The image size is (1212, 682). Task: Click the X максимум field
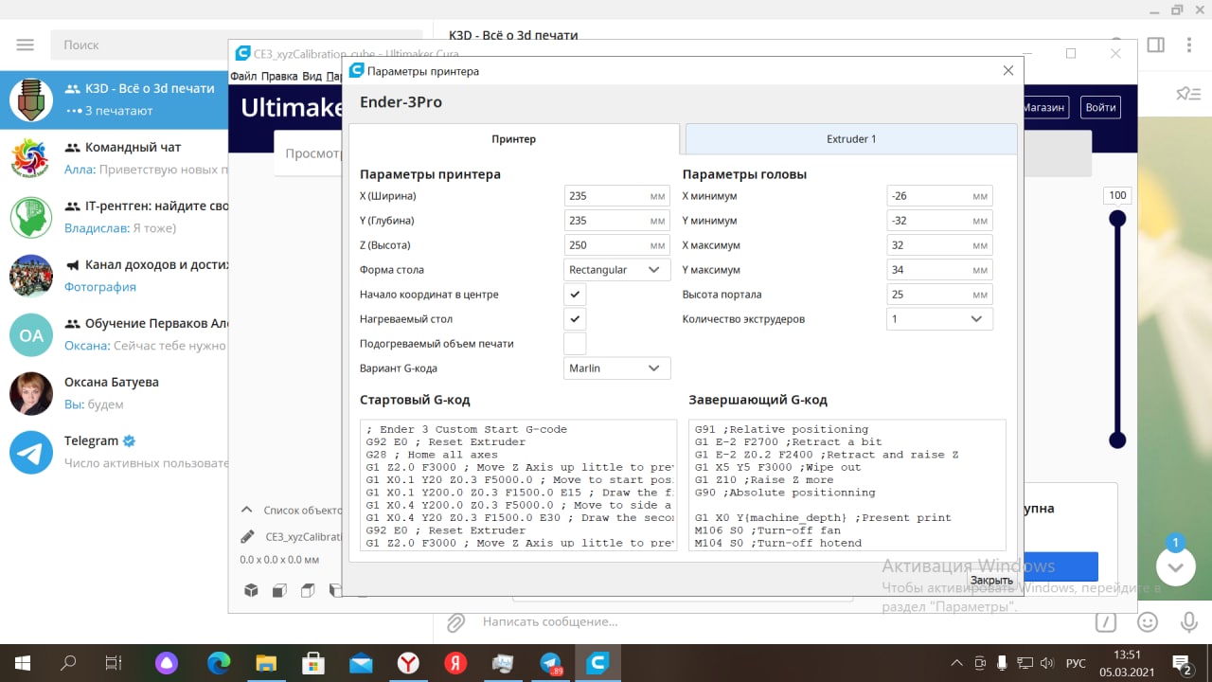(939, 245)
